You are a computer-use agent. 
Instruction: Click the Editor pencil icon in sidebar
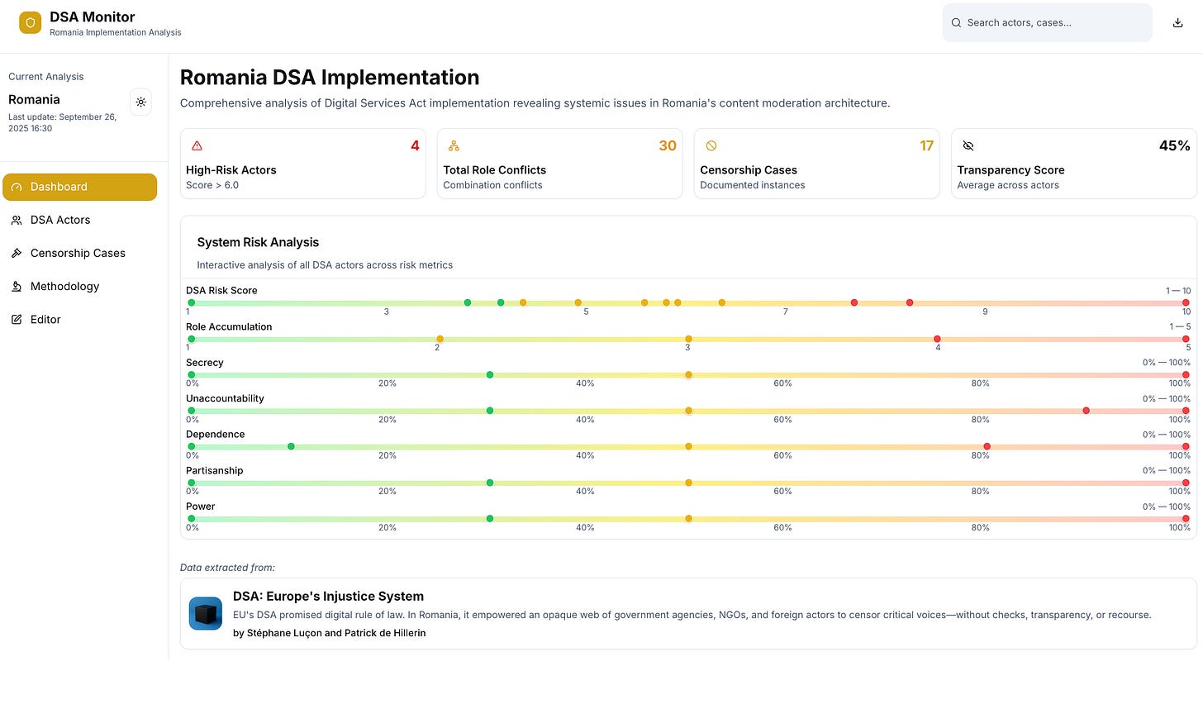[17, 319]
